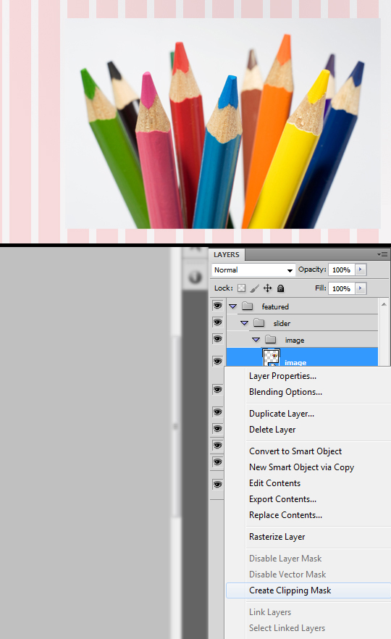Viewport: 391px width, 639px height.
Task: Open the Normal blend mode dropdown
Action: coord(253,270)
